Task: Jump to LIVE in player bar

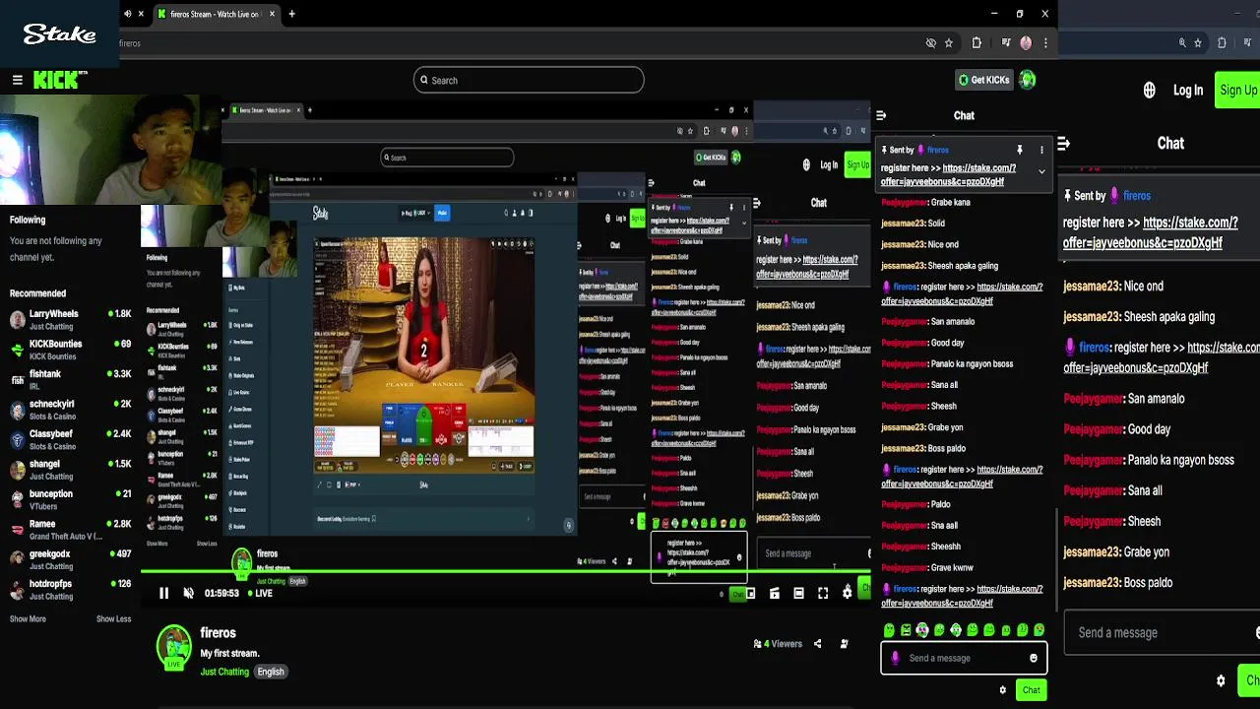Action: pos(260,594)
